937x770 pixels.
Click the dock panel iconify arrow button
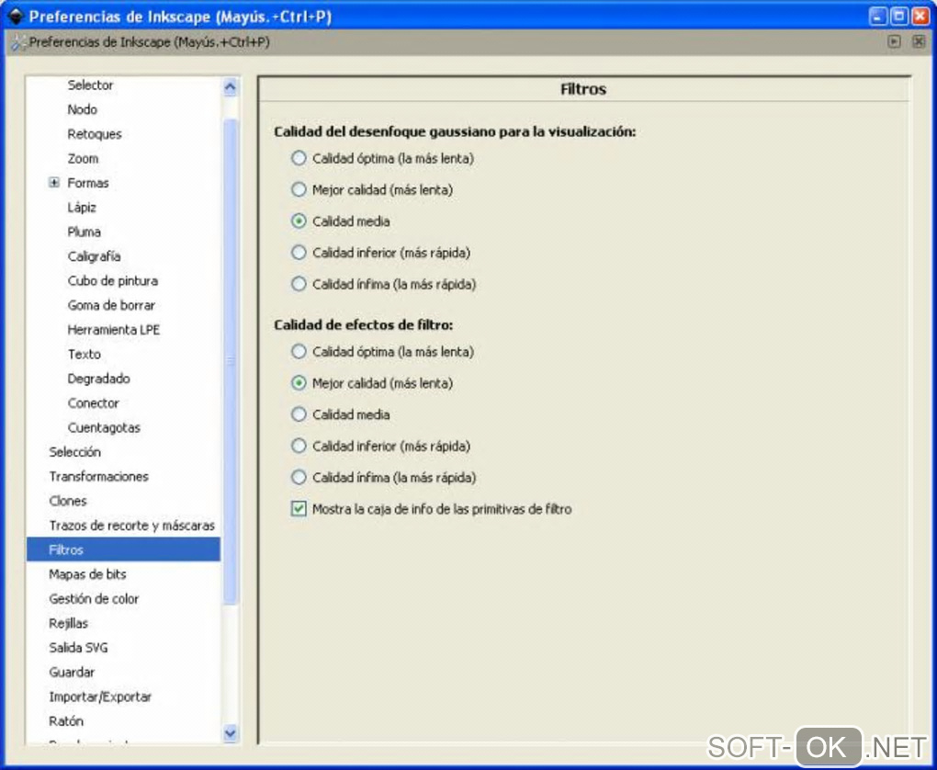[x=894, y=42]
